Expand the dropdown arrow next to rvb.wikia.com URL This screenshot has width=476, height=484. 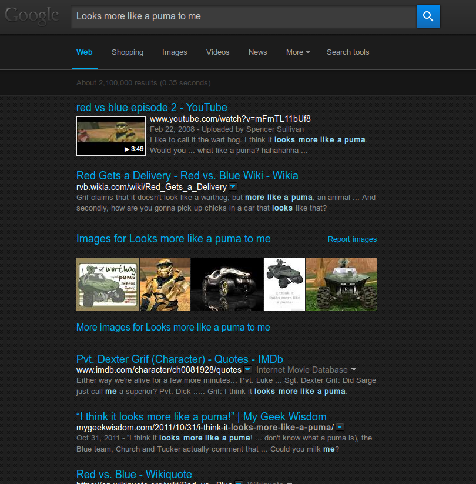(233, 187)
